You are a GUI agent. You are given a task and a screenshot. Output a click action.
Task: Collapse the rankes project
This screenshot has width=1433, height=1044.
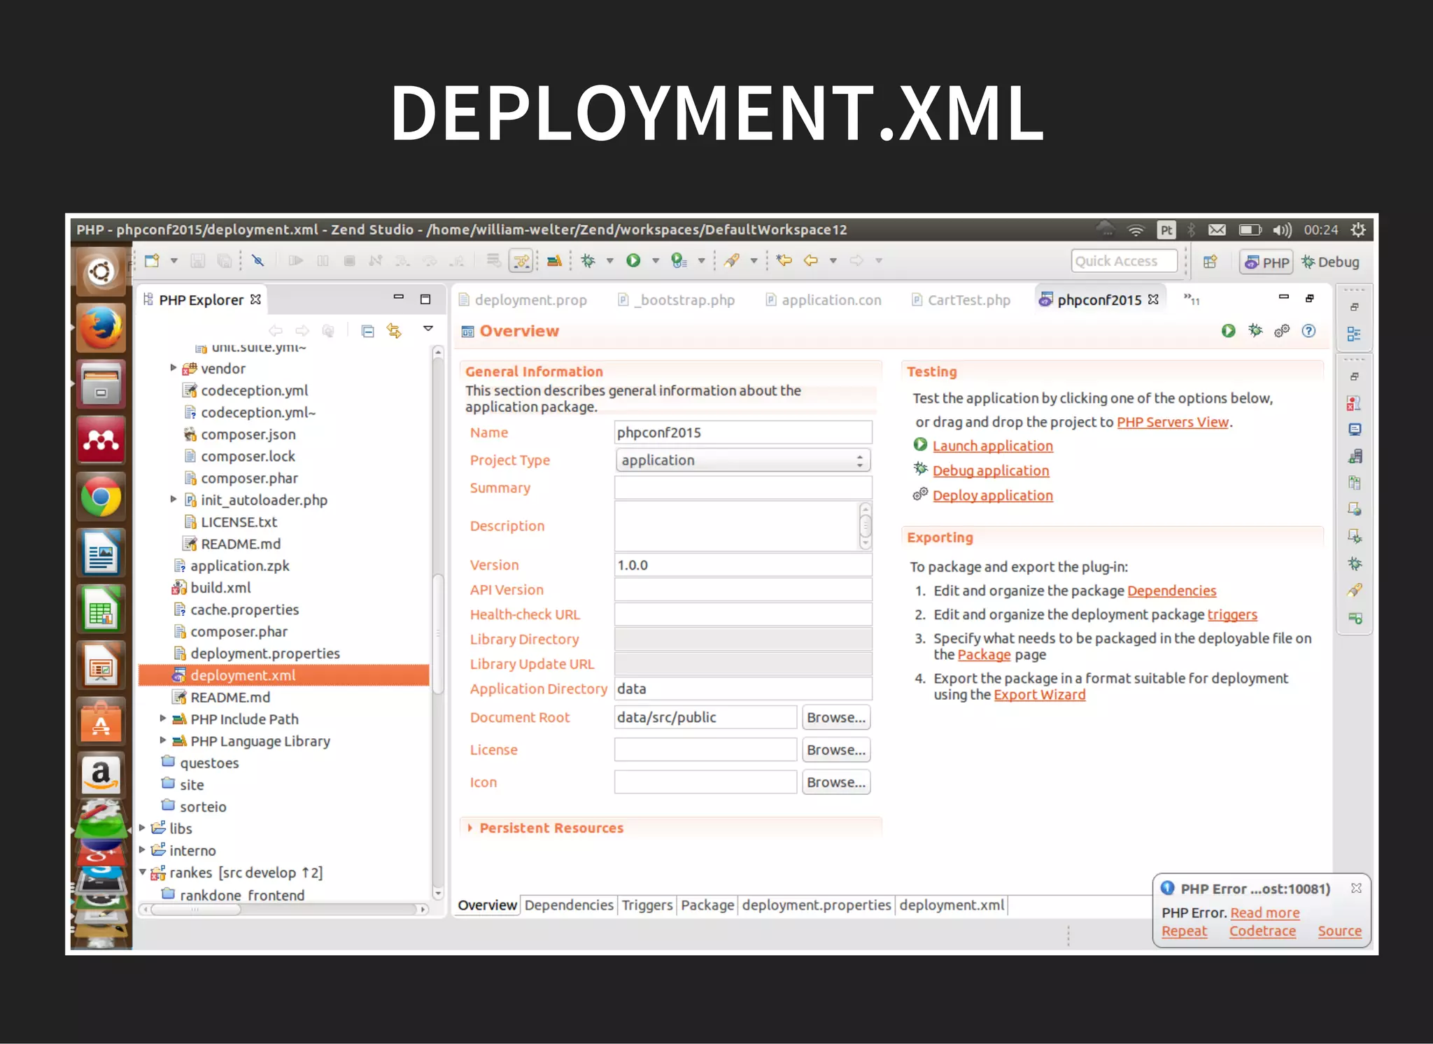click(x=142, y=872)
